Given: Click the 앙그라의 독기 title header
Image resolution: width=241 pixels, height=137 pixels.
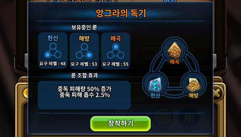Looking at the screenshot, I should (x=120, y=13).
